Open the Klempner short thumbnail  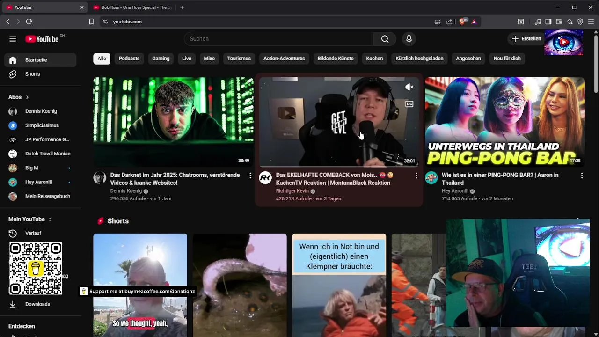coord(339,285)
